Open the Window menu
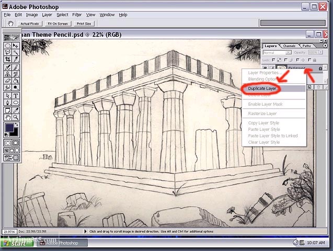Image resolution: width=333 pixels, height=251 pixels. [x=107, y=15]
